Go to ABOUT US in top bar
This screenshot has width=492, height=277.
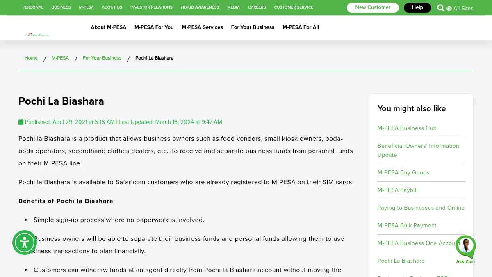[x=112, y=7]
